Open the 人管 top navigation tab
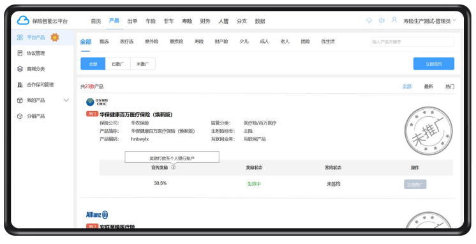The height and width of the screenshot is (244, 476). [x=223, y=21]
